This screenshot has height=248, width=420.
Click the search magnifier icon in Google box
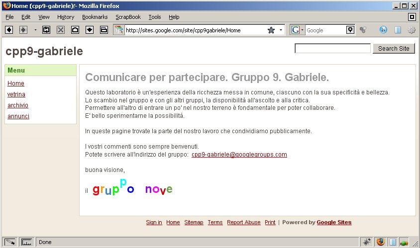tap(350, 30)
